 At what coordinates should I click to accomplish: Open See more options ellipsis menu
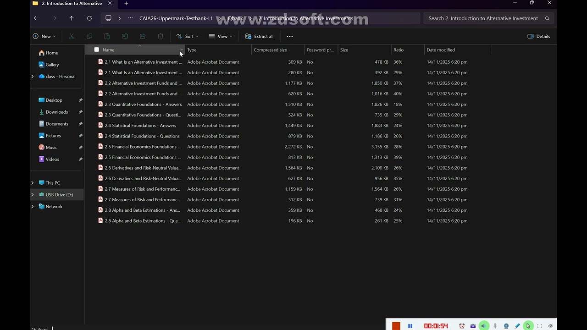[289, 36]
